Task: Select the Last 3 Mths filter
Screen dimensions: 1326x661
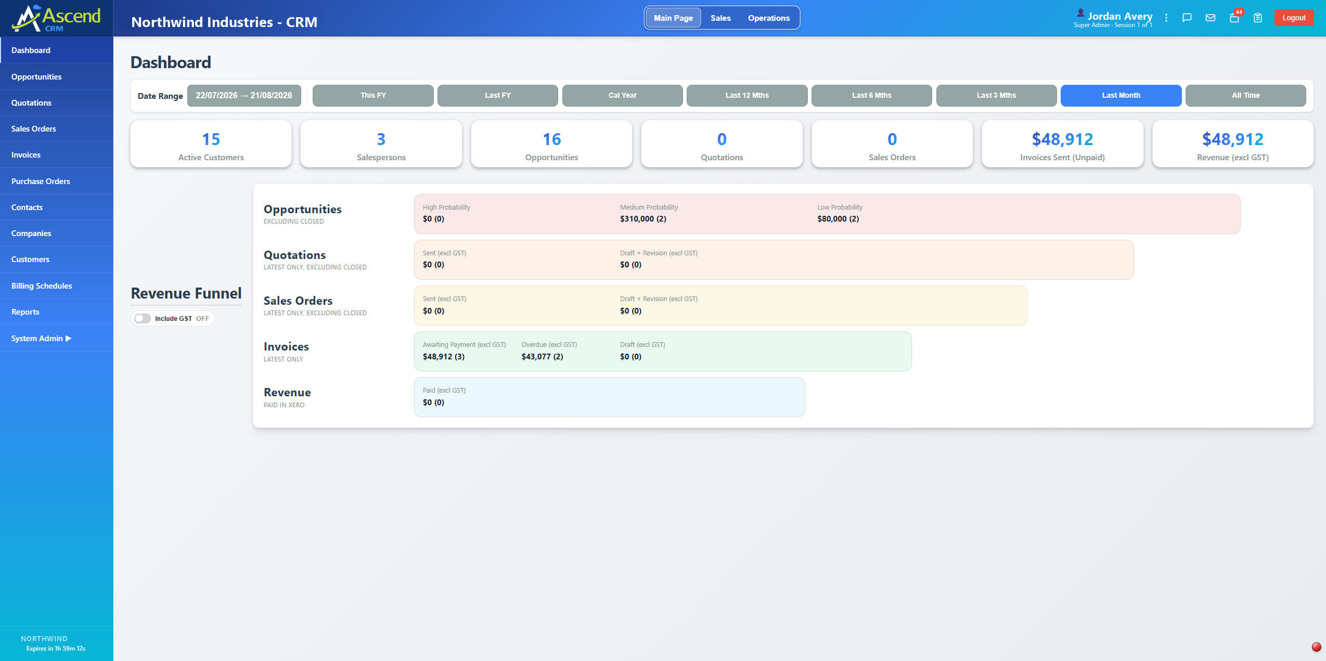Action: coord(997,96)
